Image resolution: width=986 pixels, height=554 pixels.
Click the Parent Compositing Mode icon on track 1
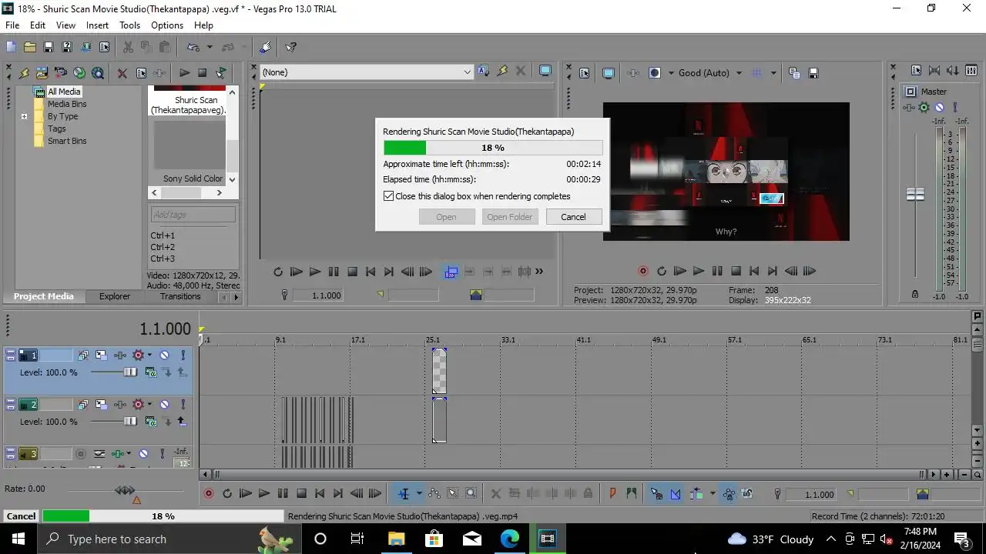151,372
